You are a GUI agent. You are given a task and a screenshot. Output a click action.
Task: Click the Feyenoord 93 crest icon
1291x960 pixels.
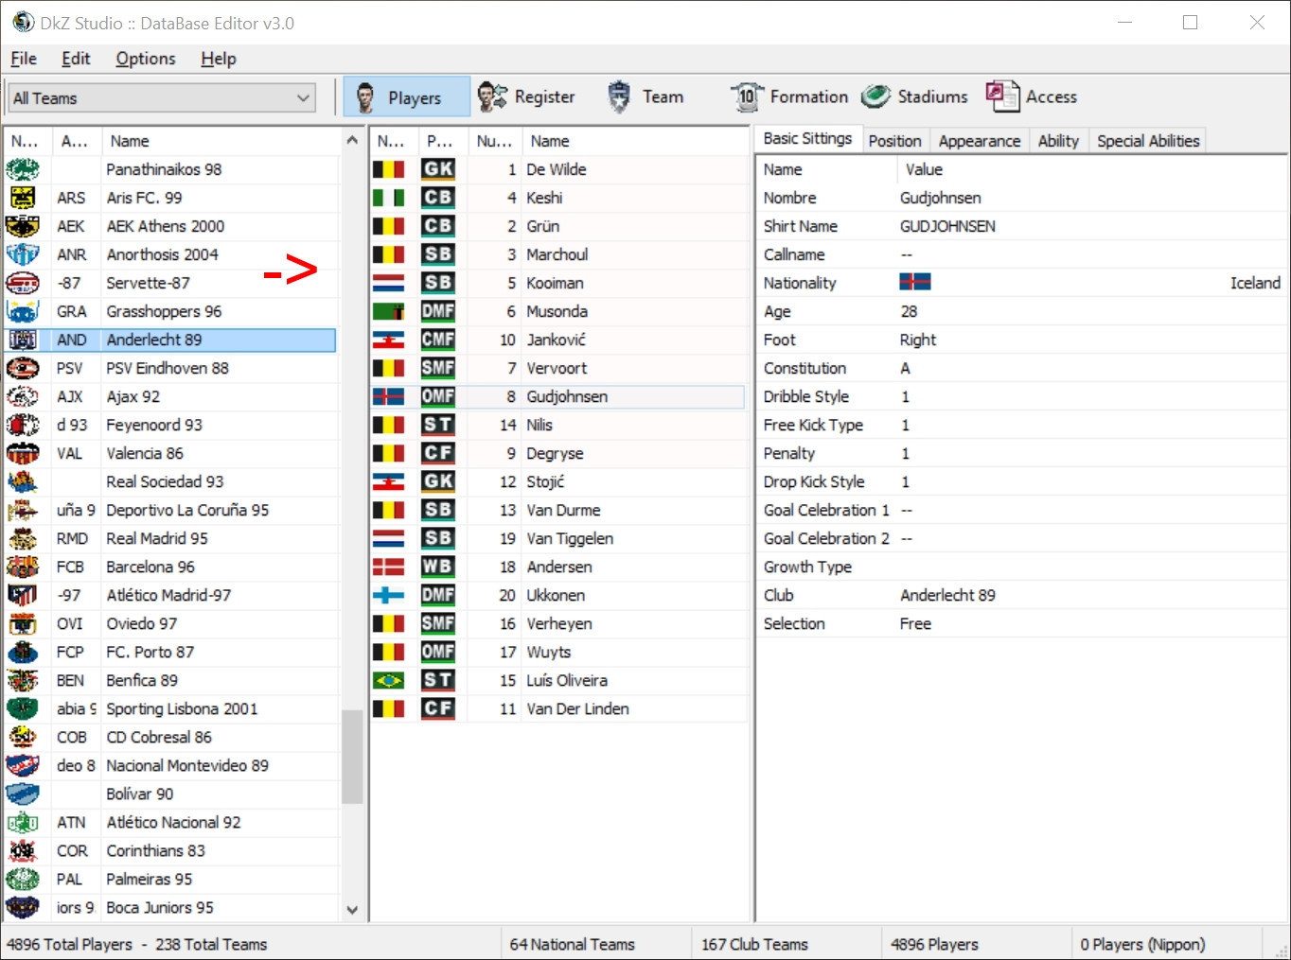coord(23,425)
